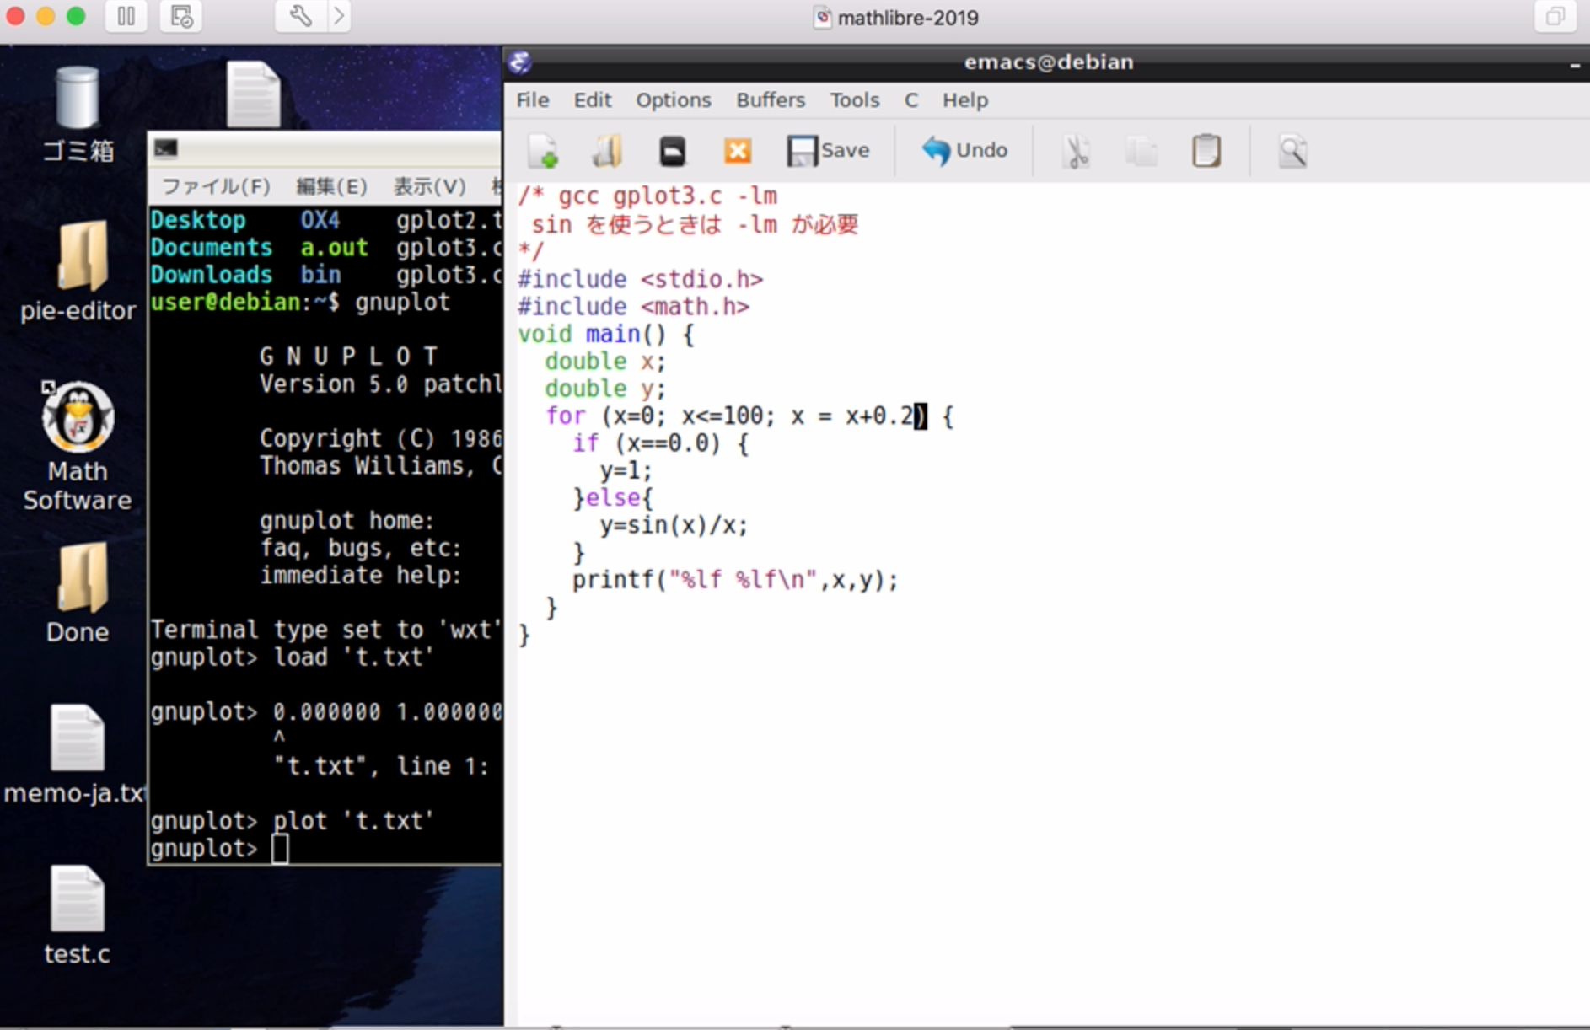Click the '/* gcc gplot3.c -lm' comment line

click(647, 196)
